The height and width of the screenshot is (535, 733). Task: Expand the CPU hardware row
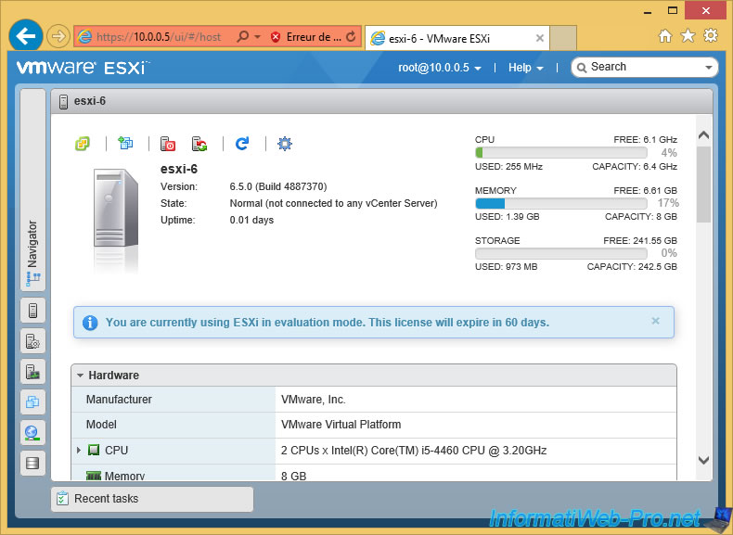pos(79,450)
